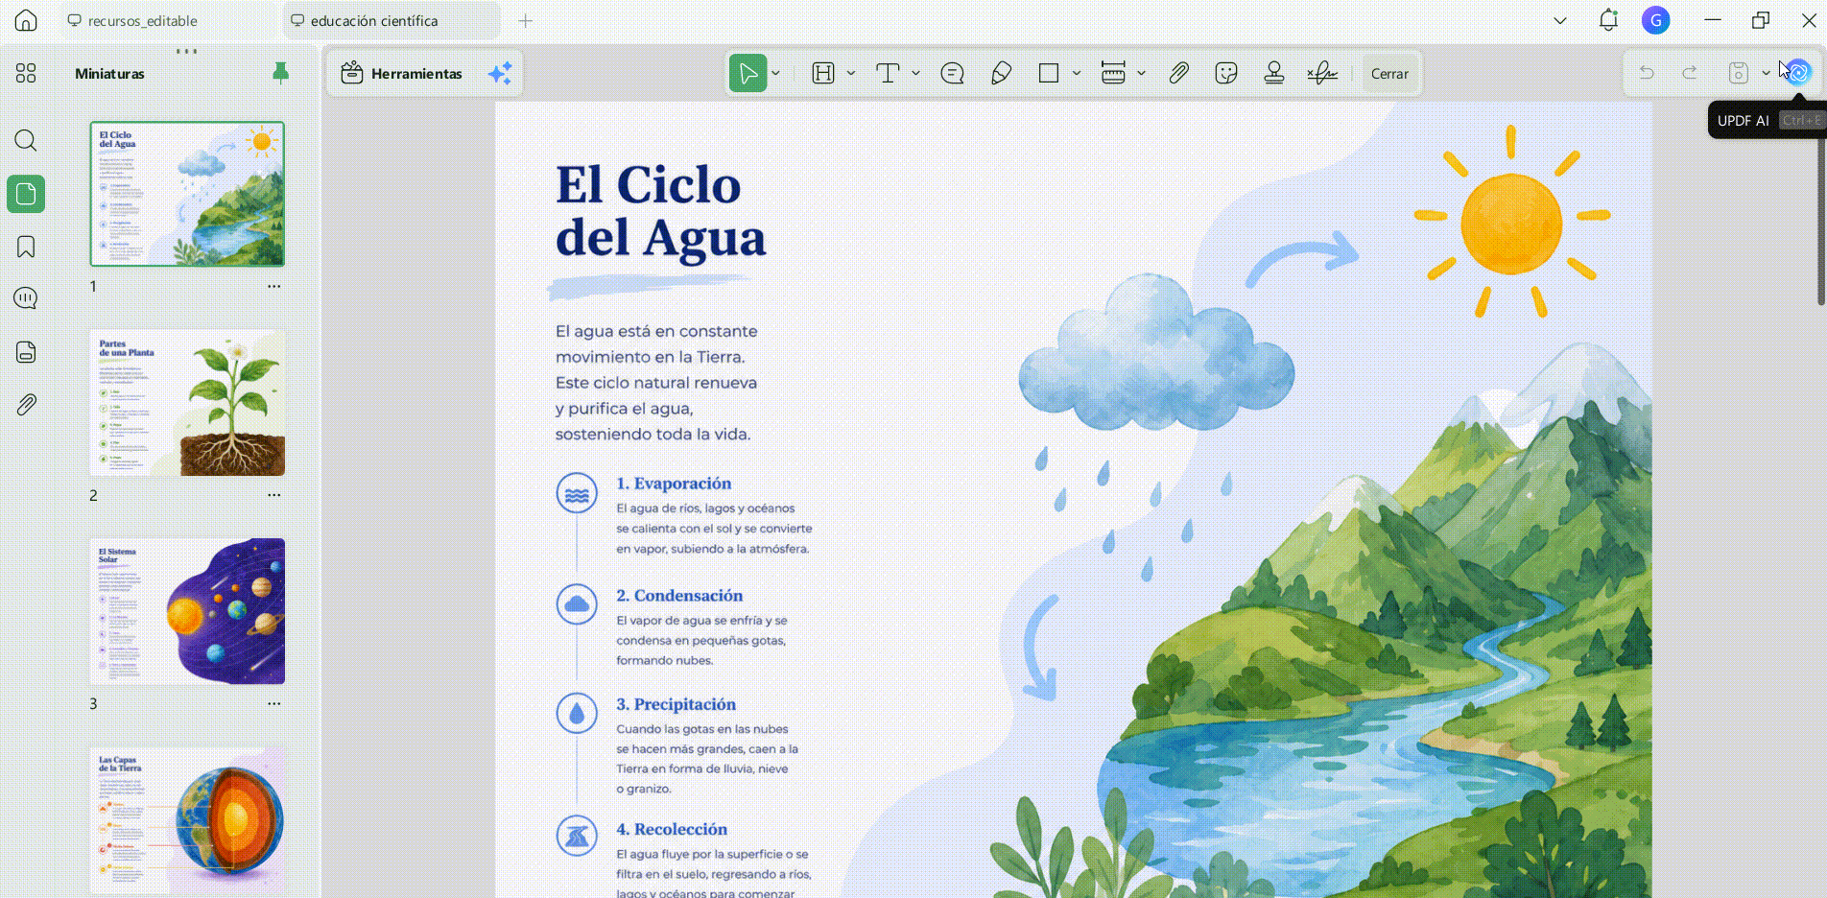Viewport: 1827px width, 898px height.
Task: Toggle the pin on Miniaturas panel
Action: (280, 73)
